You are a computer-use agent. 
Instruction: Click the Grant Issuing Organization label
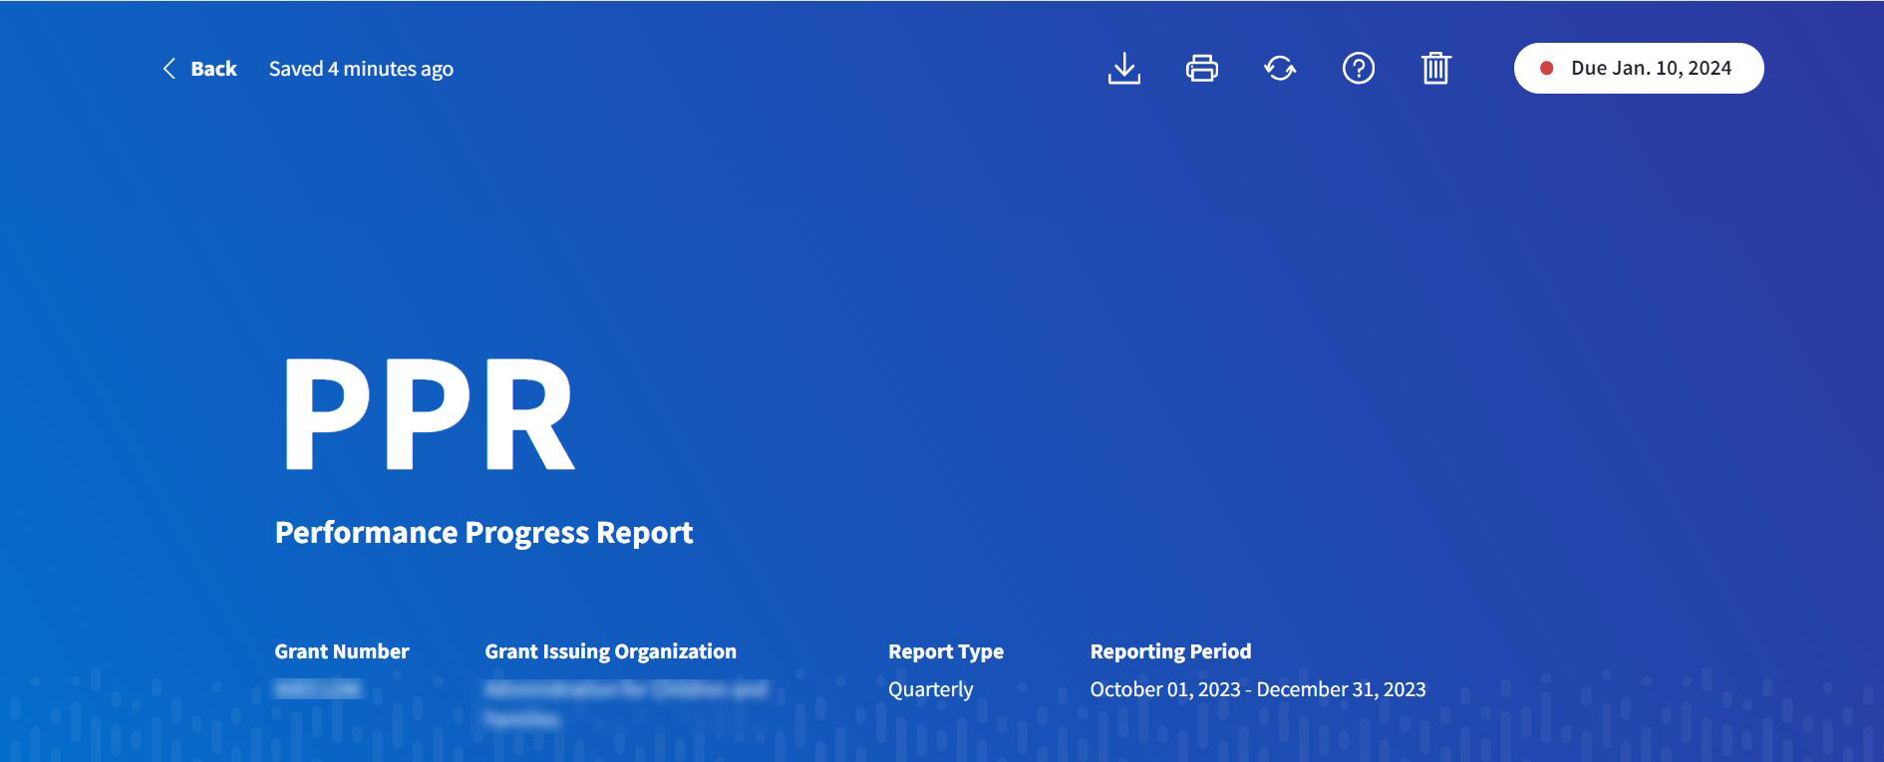[610, 651]
